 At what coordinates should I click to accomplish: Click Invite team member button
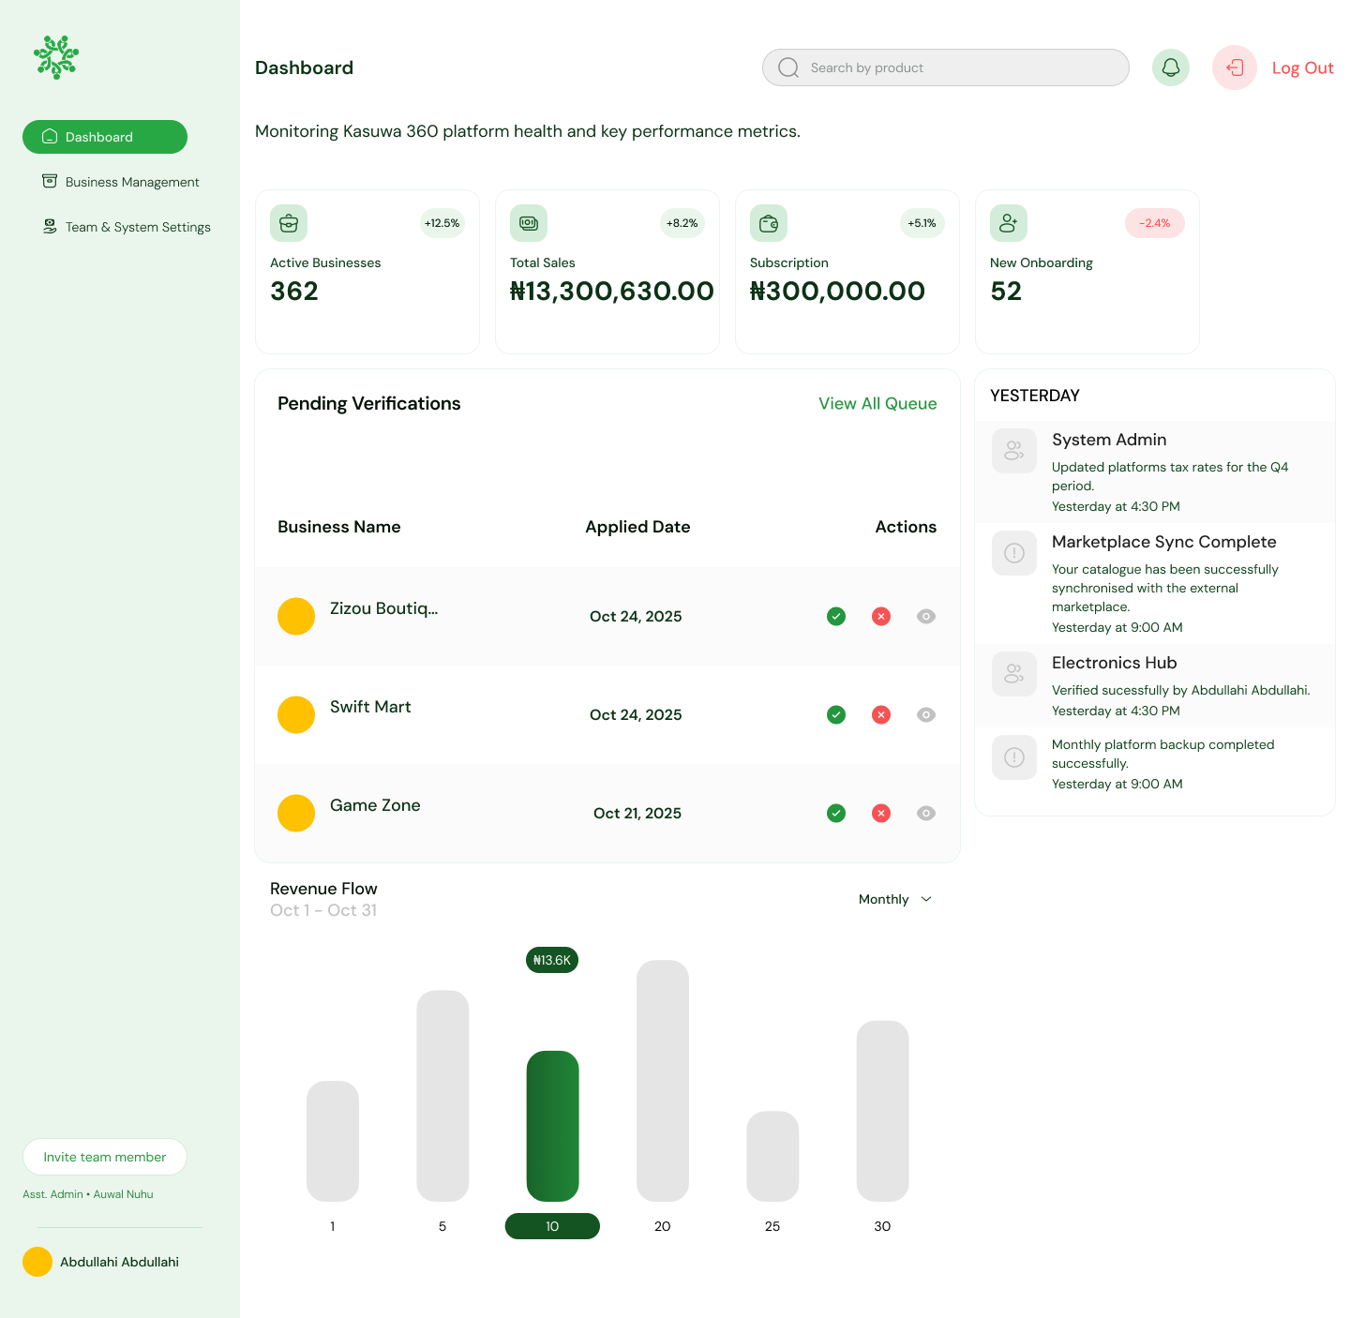[105, 1157]
